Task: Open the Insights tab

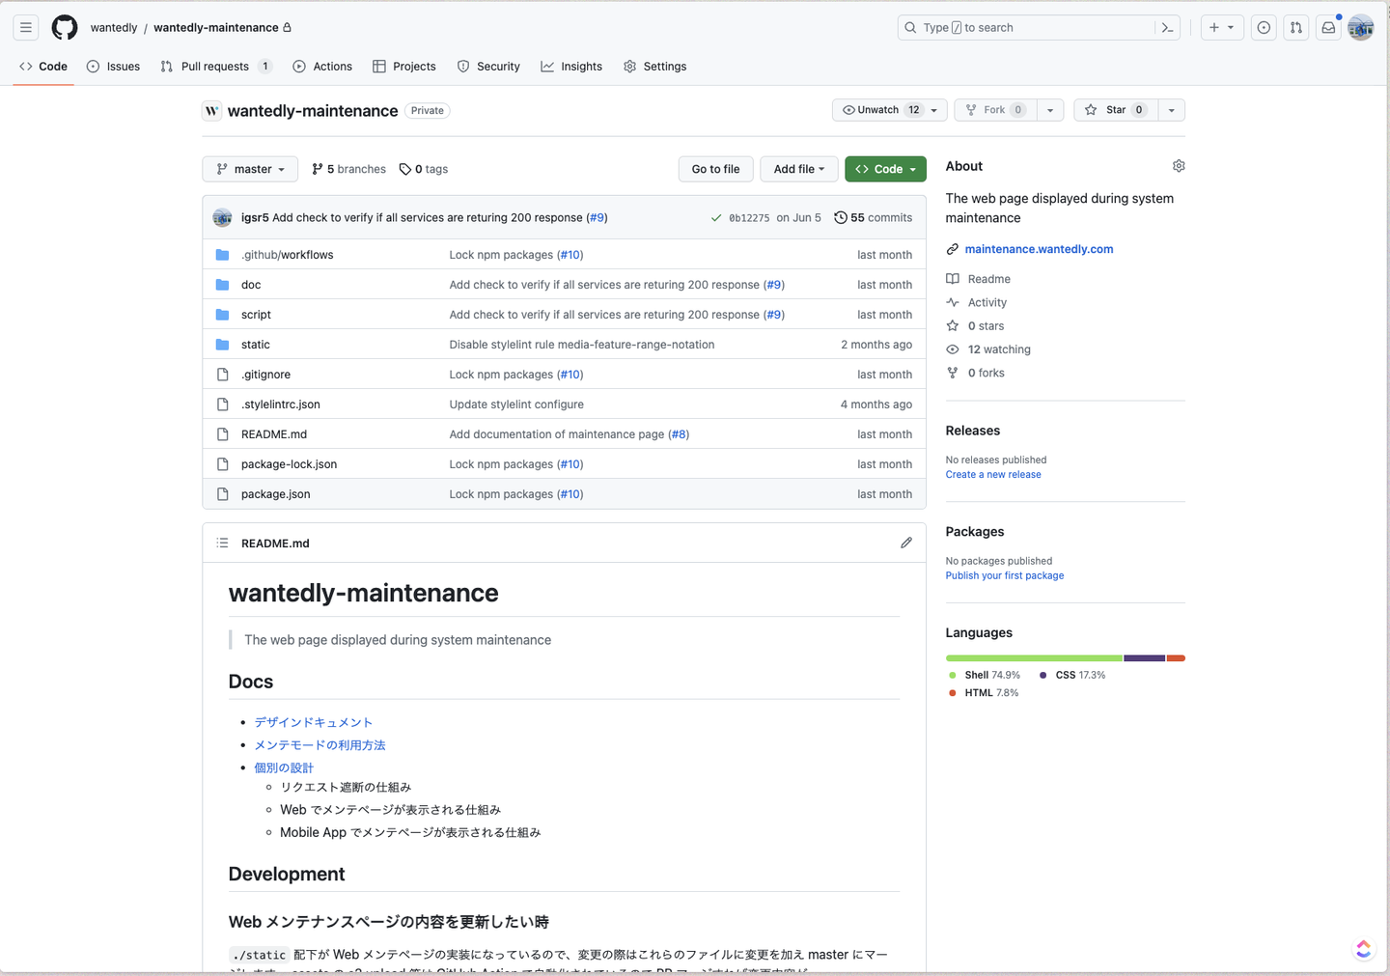Action: click(571, 67)
